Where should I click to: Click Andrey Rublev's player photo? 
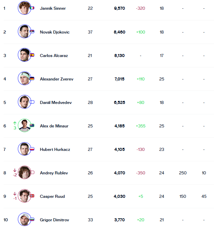pyautogui.click(x=24, y=172)
